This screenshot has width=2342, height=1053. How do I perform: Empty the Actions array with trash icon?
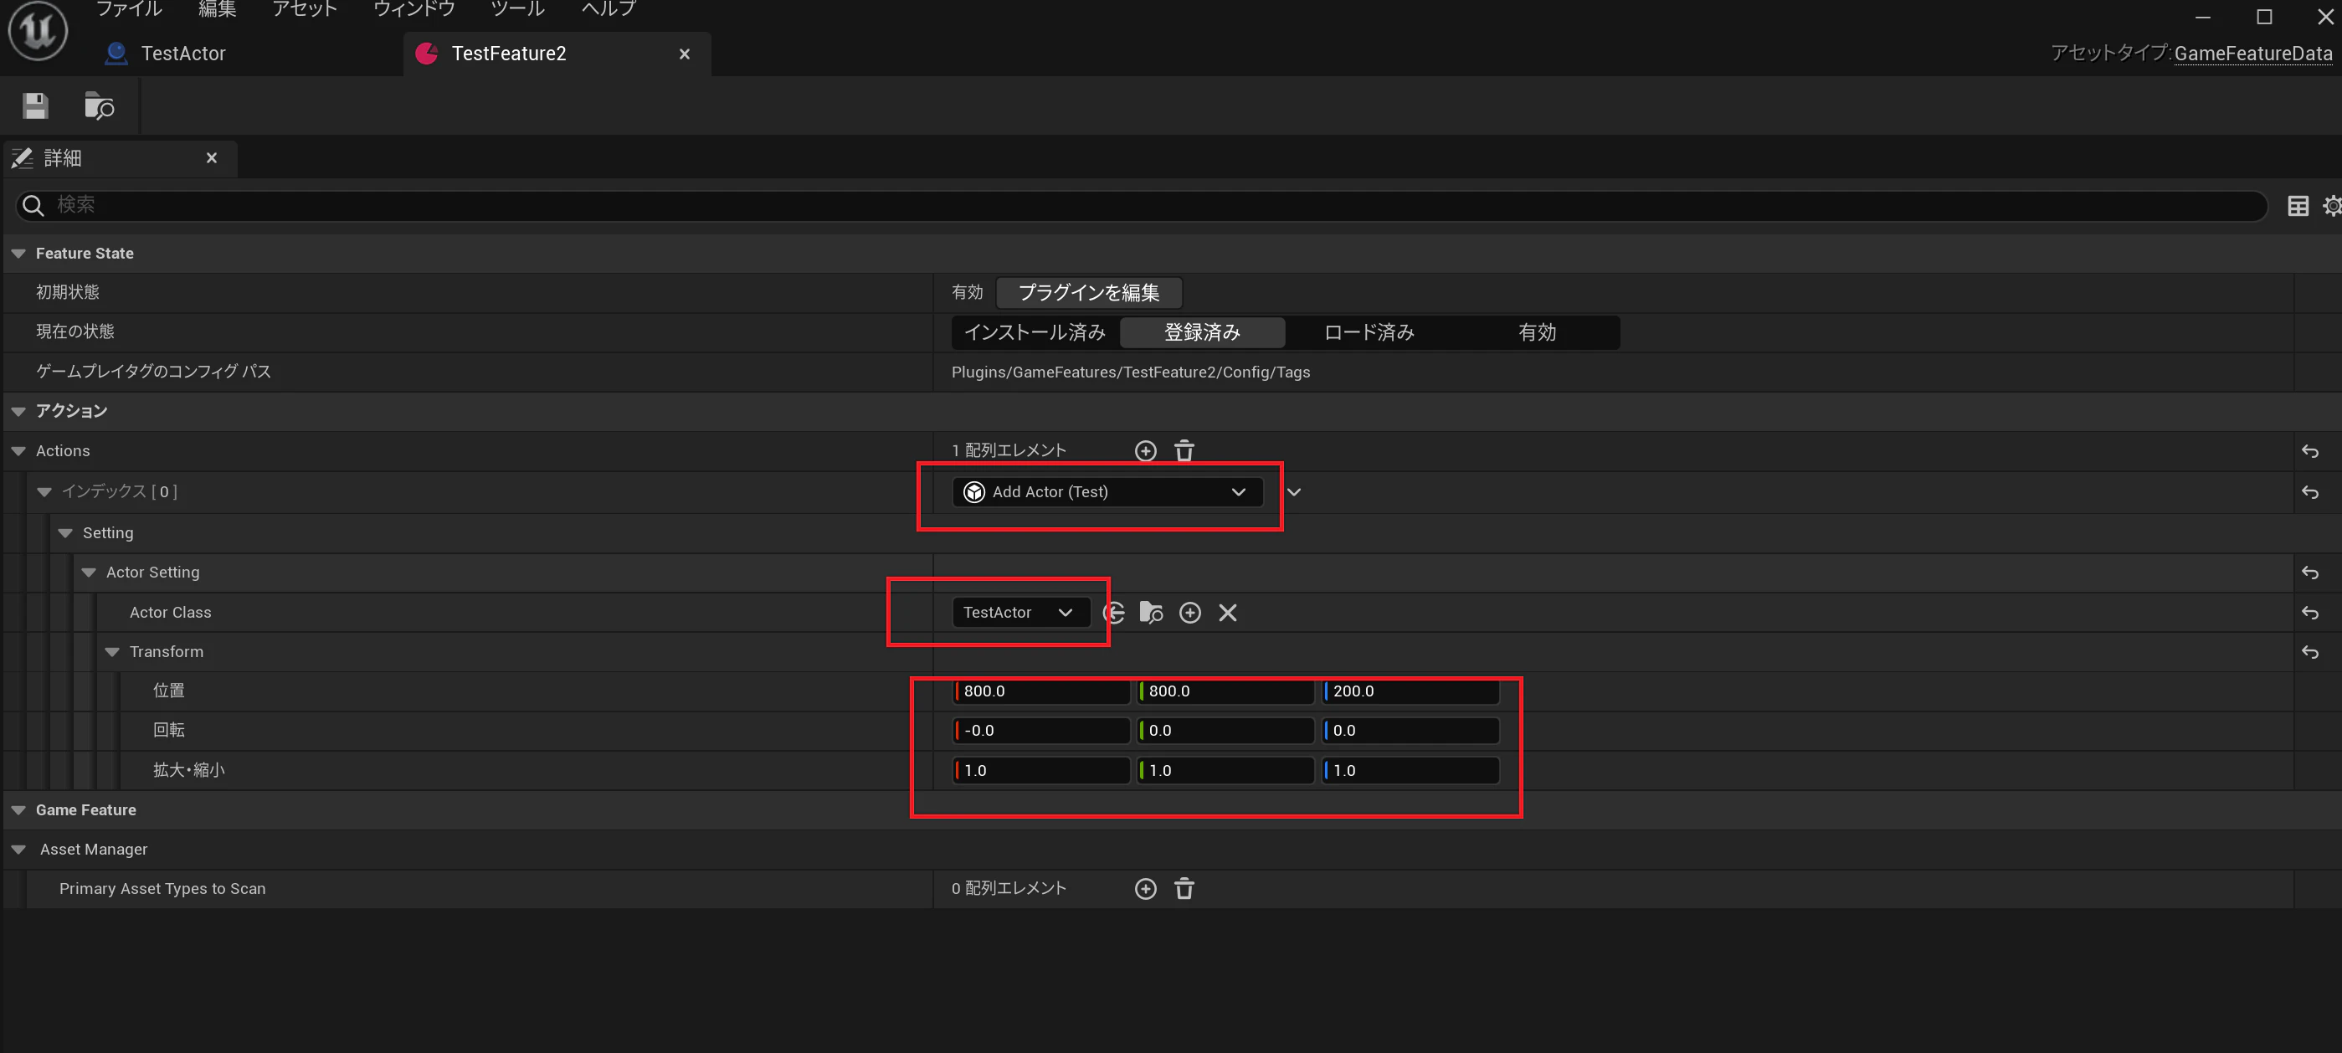click(x=1184, y=451)
